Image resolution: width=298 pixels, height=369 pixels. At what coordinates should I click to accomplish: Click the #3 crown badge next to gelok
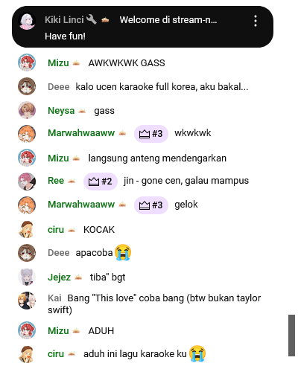click(151, 205)
